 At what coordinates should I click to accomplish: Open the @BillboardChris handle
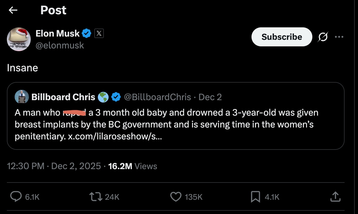click(x=157, y=97)
